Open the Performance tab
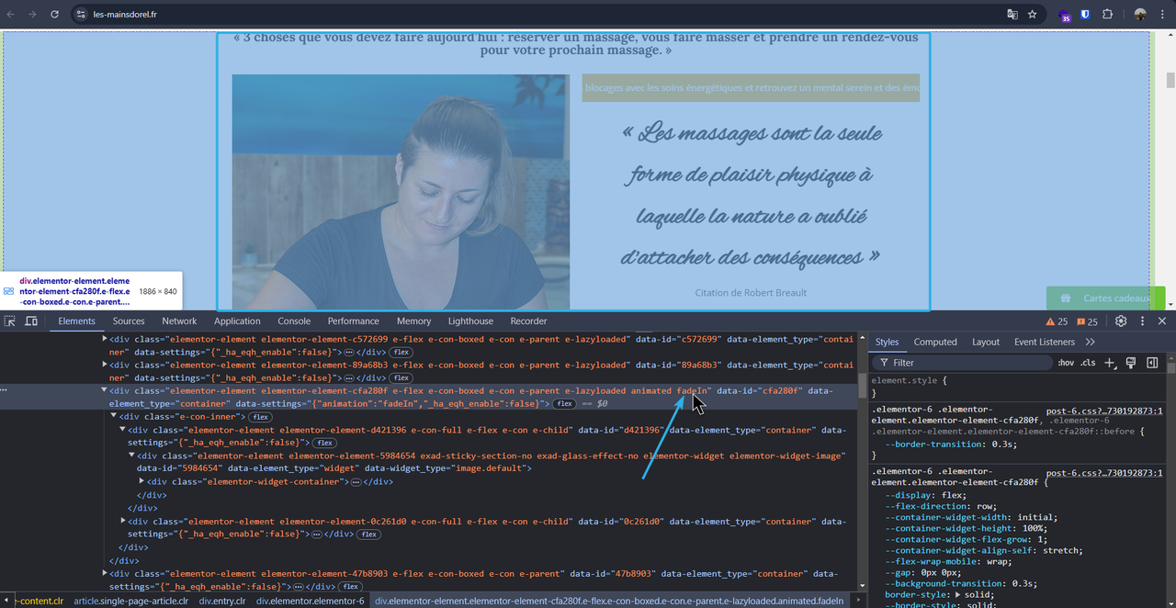Screen dimensions: 1176x608 (354, 321)
